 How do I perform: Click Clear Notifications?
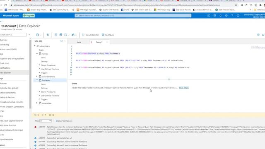click(64, 121)
